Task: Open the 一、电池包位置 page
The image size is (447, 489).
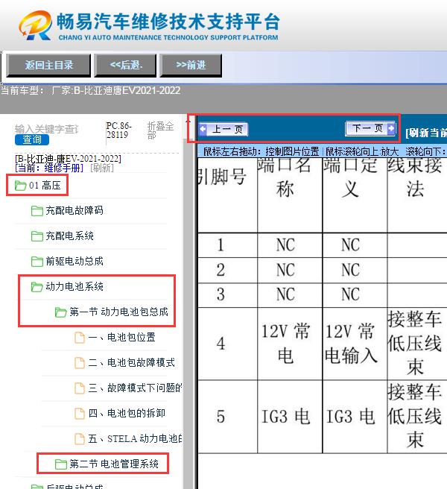Action: coord(121,337)
